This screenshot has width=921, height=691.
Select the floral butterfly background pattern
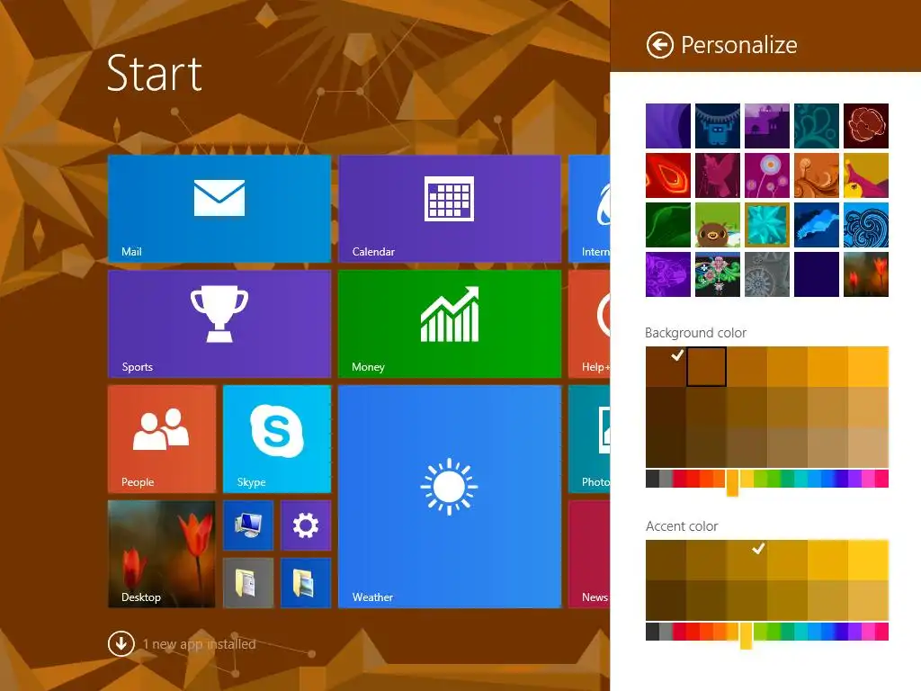coord(717,274)
